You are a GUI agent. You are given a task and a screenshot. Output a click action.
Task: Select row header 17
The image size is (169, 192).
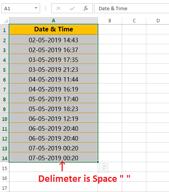point(5,187)
